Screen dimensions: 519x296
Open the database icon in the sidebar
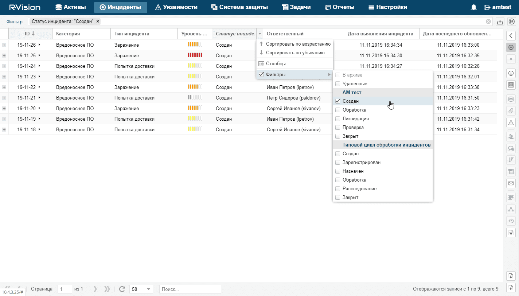point(511,99)
